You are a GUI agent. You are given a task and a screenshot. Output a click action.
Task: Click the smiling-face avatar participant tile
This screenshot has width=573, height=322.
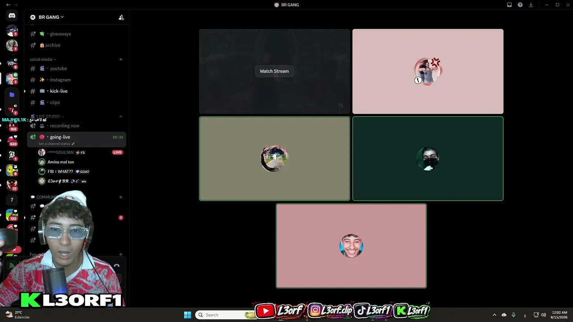tap(351, 246)
